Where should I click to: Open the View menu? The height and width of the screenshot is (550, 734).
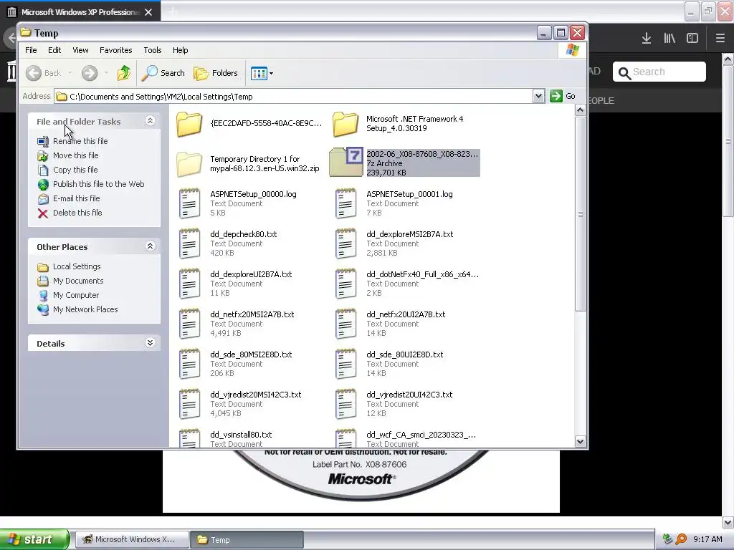click(x=80, y=50)
